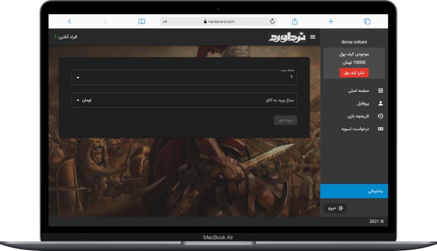
Task: Open Safari bookmarks book icon
Action: click(x=142, y=21)
